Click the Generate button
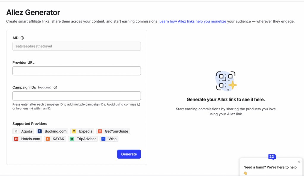The height and width of the screenshot is (176, 304). tap(129, 154)
